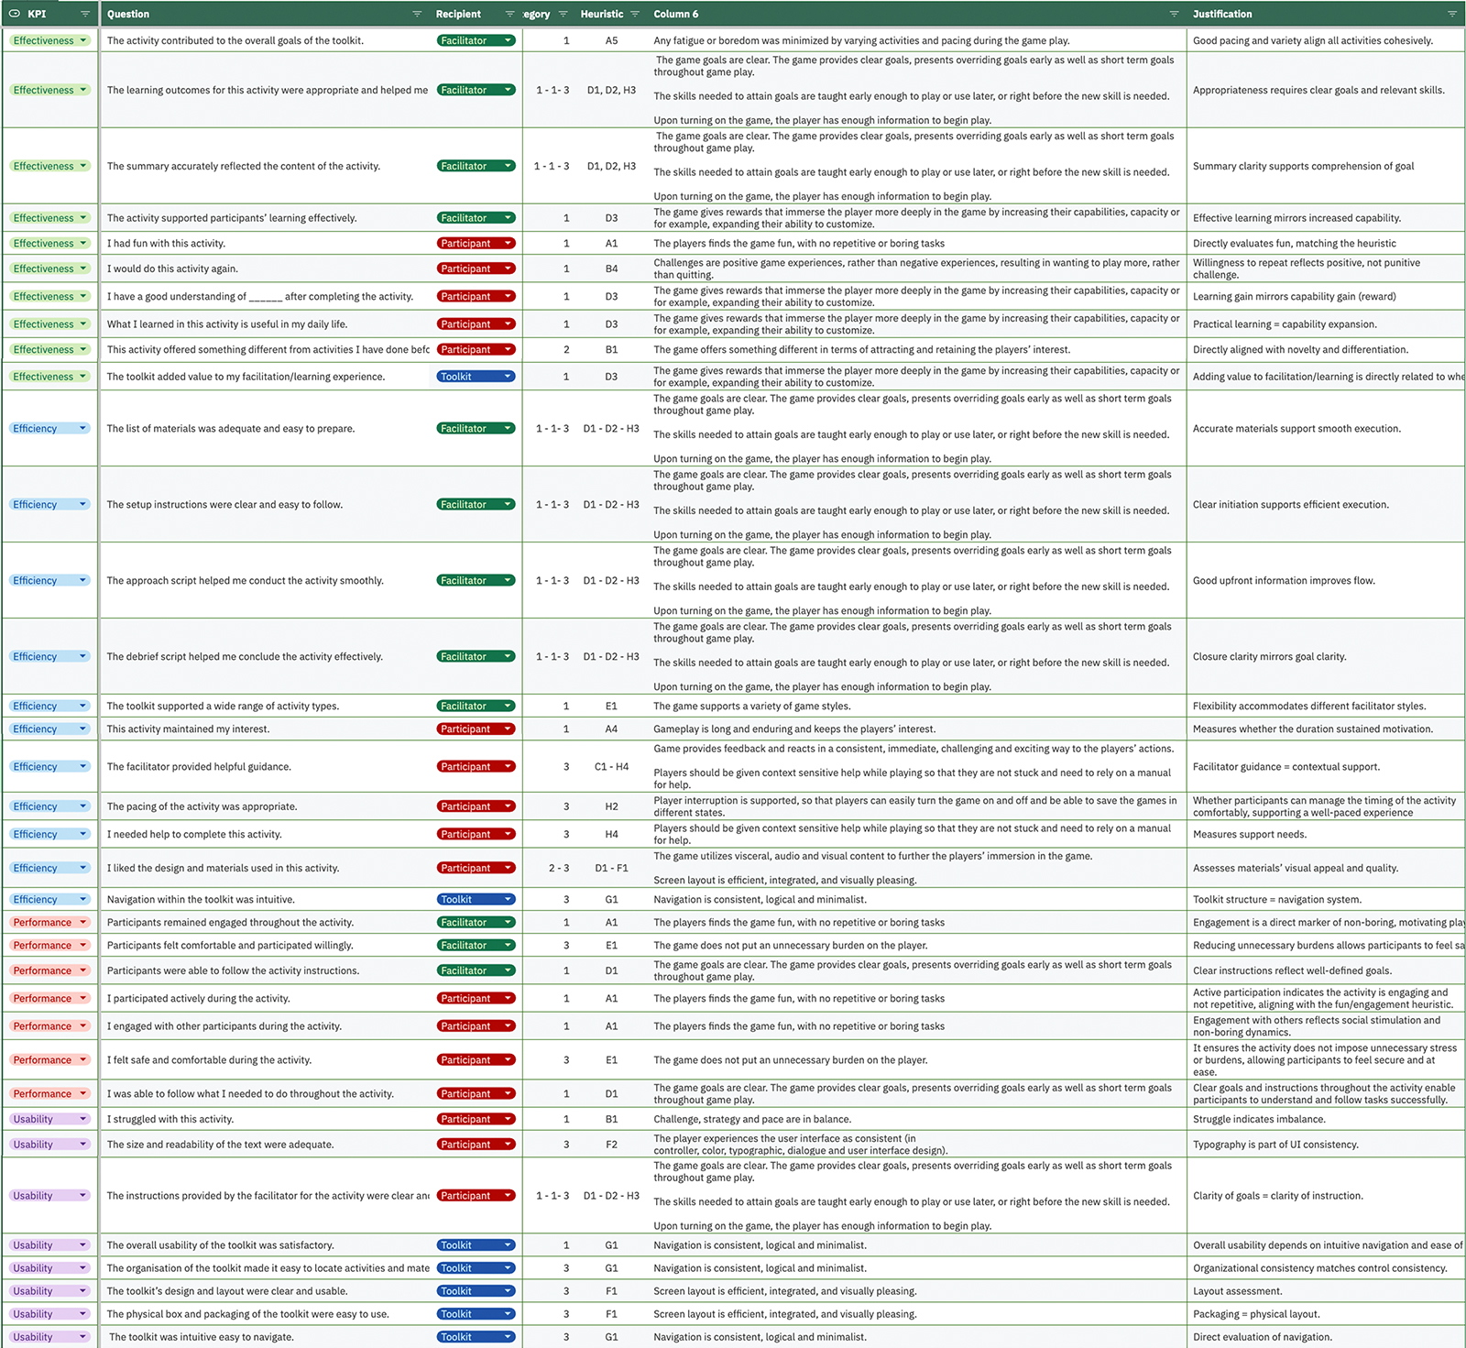Open Effectiveness chip in 'I had fun' row
The height and width of the screenshot is (1348, 1466).
[49, 244]
